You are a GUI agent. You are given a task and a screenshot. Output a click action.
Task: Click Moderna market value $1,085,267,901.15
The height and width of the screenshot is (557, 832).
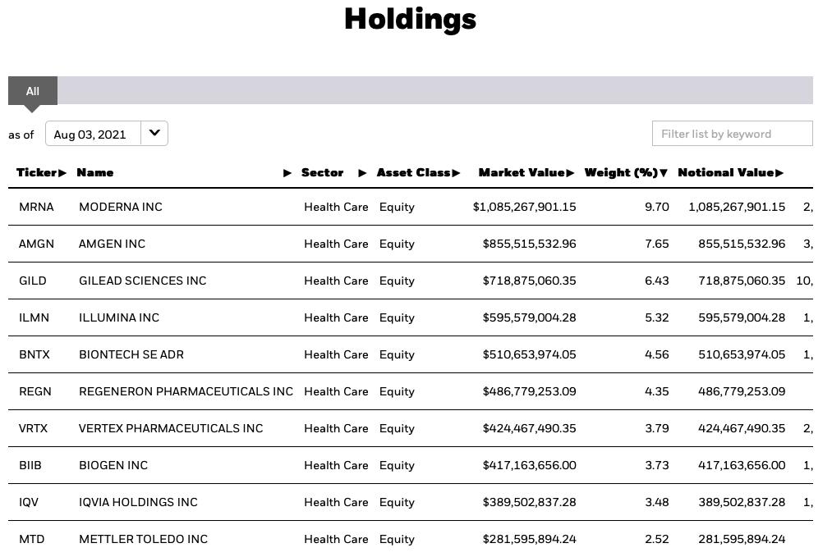pyautogui.click(x=524, y=207)
